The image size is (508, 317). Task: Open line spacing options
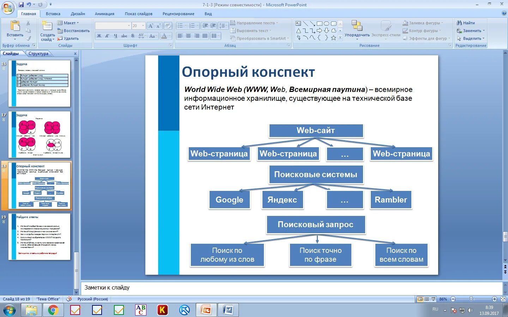pyautogui.click(x=223, y=26)
